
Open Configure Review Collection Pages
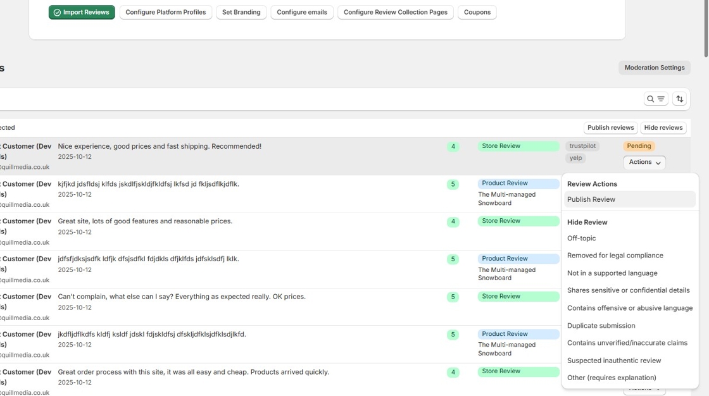click(395, 12)
